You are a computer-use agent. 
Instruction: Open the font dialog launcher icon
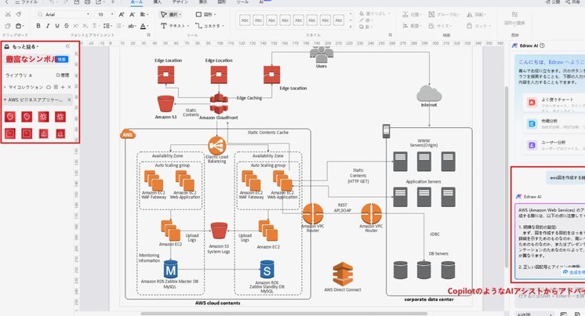tap(148, 35)
